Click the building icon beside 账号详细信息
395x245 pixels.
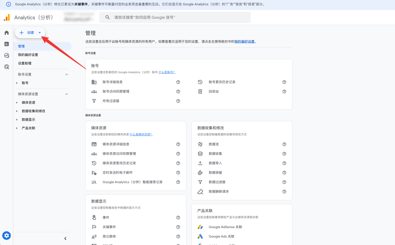pyautogui.click(x=94, y=82)
